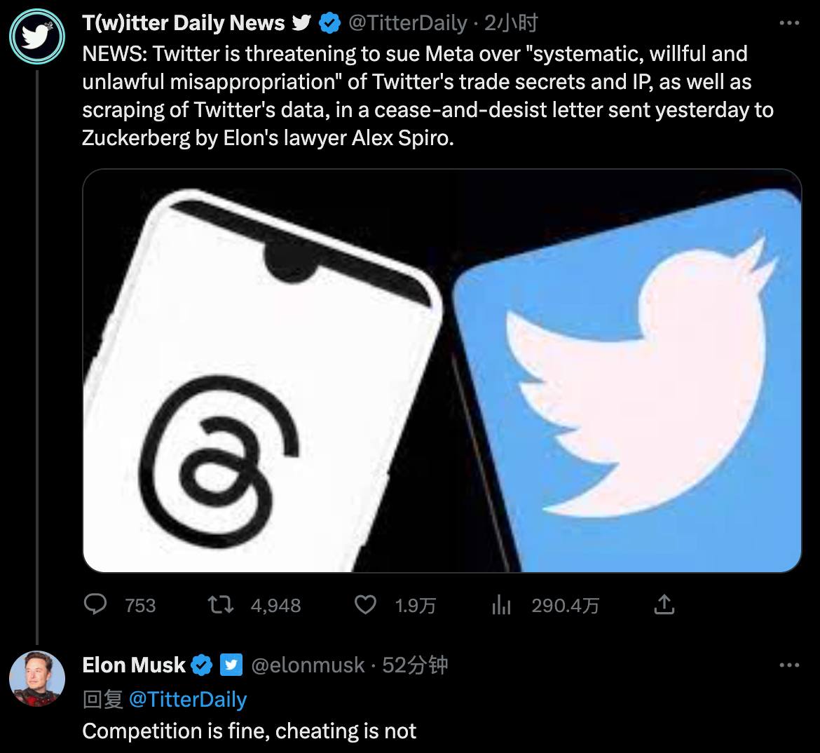Click the 2小时 timestamp of the tweet

[511, 23]
